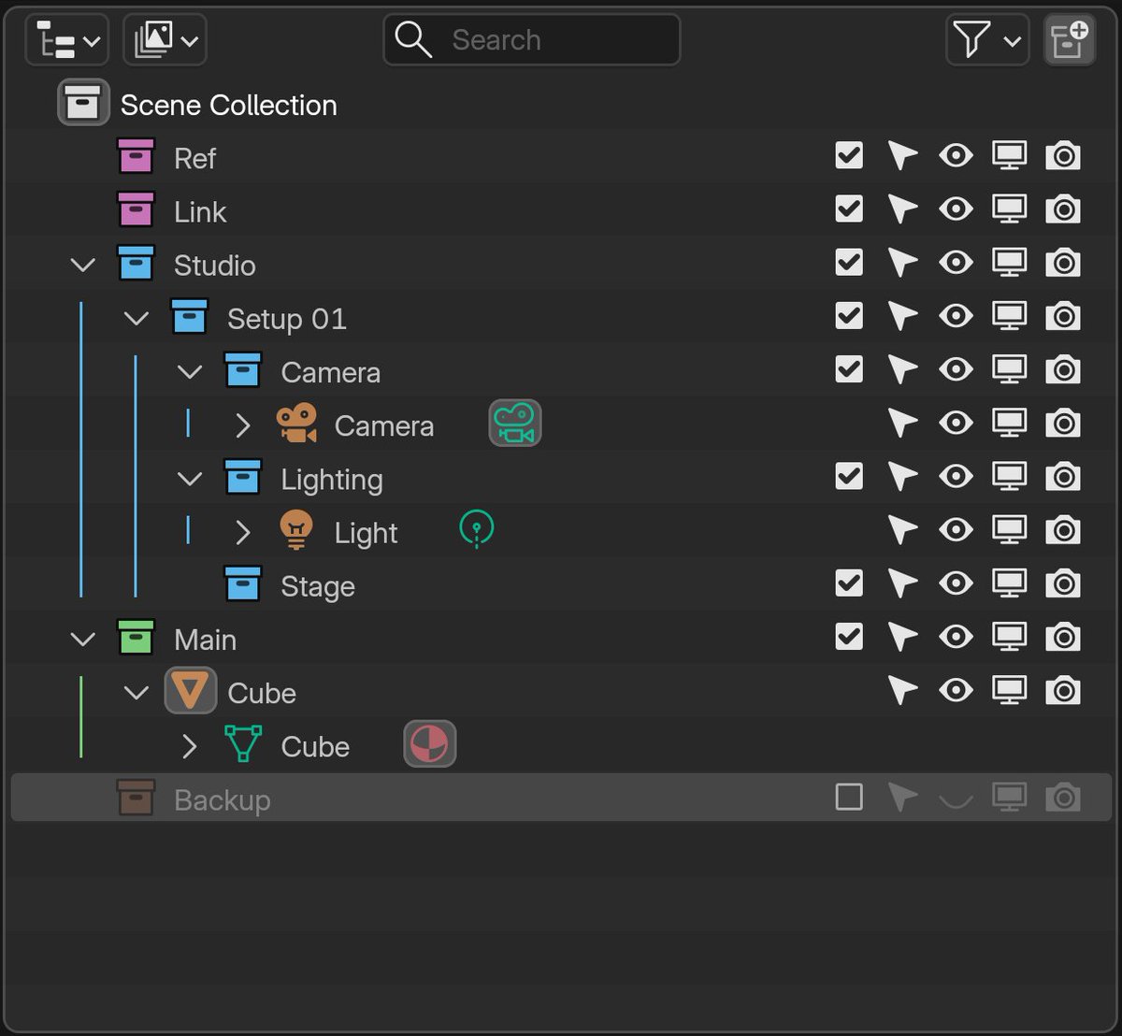Open the display mode dropdown

(165, 40)
